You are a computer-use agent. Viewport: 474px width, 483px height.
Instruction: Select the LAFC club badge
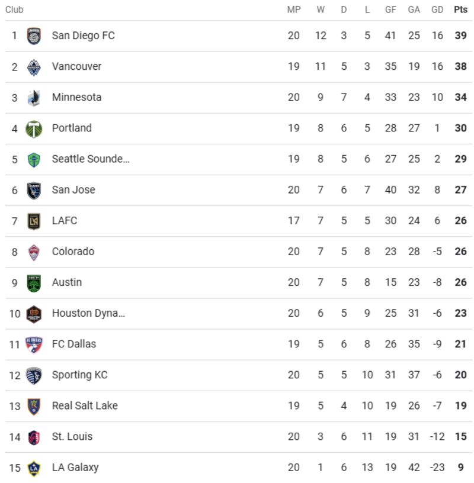point(34,221)
